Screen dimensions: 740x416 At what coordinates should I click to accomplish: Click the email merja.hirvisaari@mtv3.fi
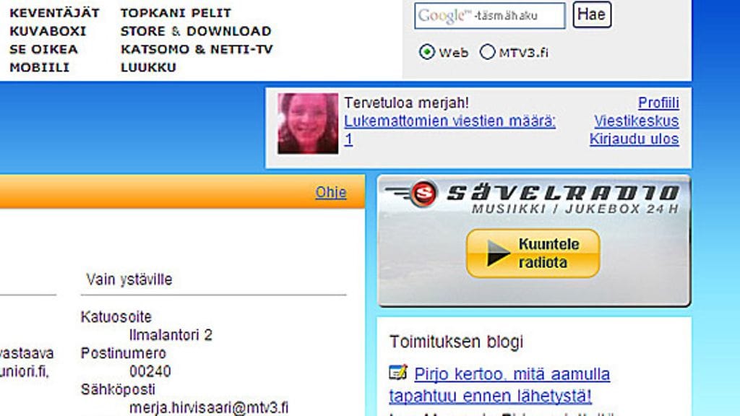point(209,407)
